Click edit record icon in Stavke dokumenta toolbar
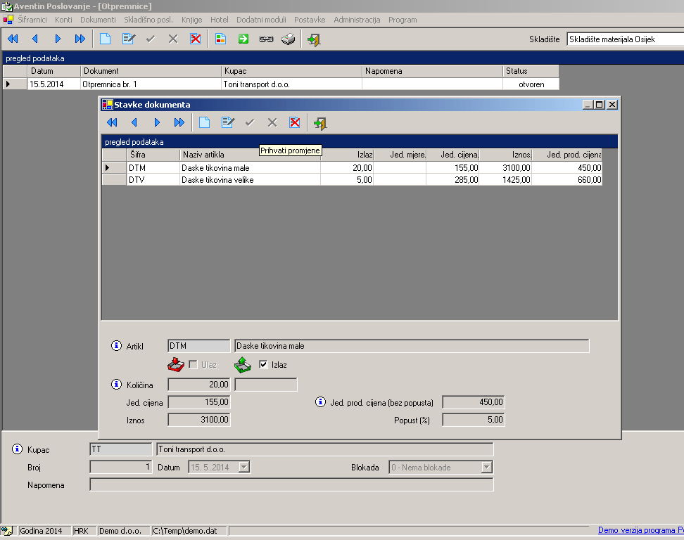The image size is (684, 540). [x=227, y=123]
